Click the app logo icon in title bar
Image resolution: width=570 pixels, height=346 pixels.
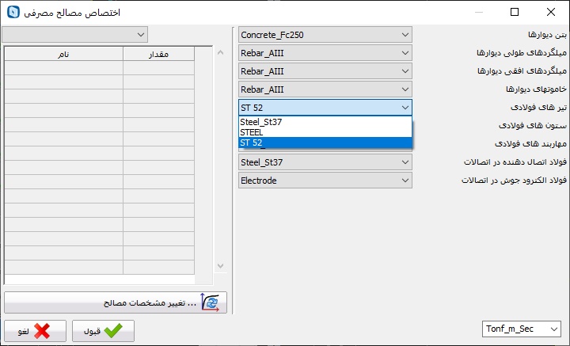[12, 13]
